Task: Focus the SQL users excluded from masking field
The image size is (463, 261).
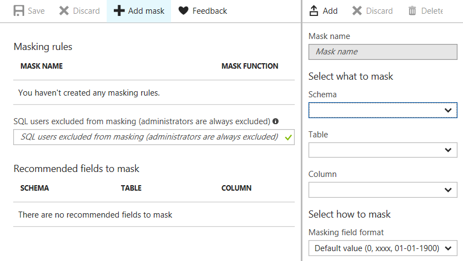Action: (148, 137)
